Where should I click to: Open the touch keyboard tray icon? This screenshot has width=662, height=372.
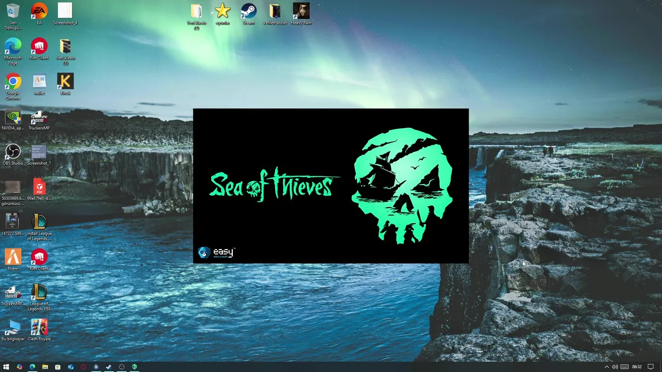coord(624,367)
